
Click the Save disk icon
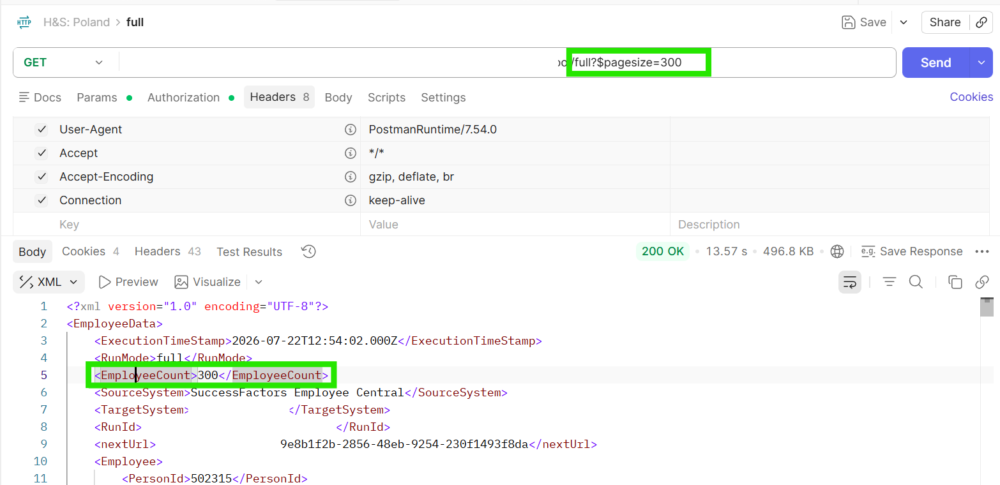(x=849, y=22)
